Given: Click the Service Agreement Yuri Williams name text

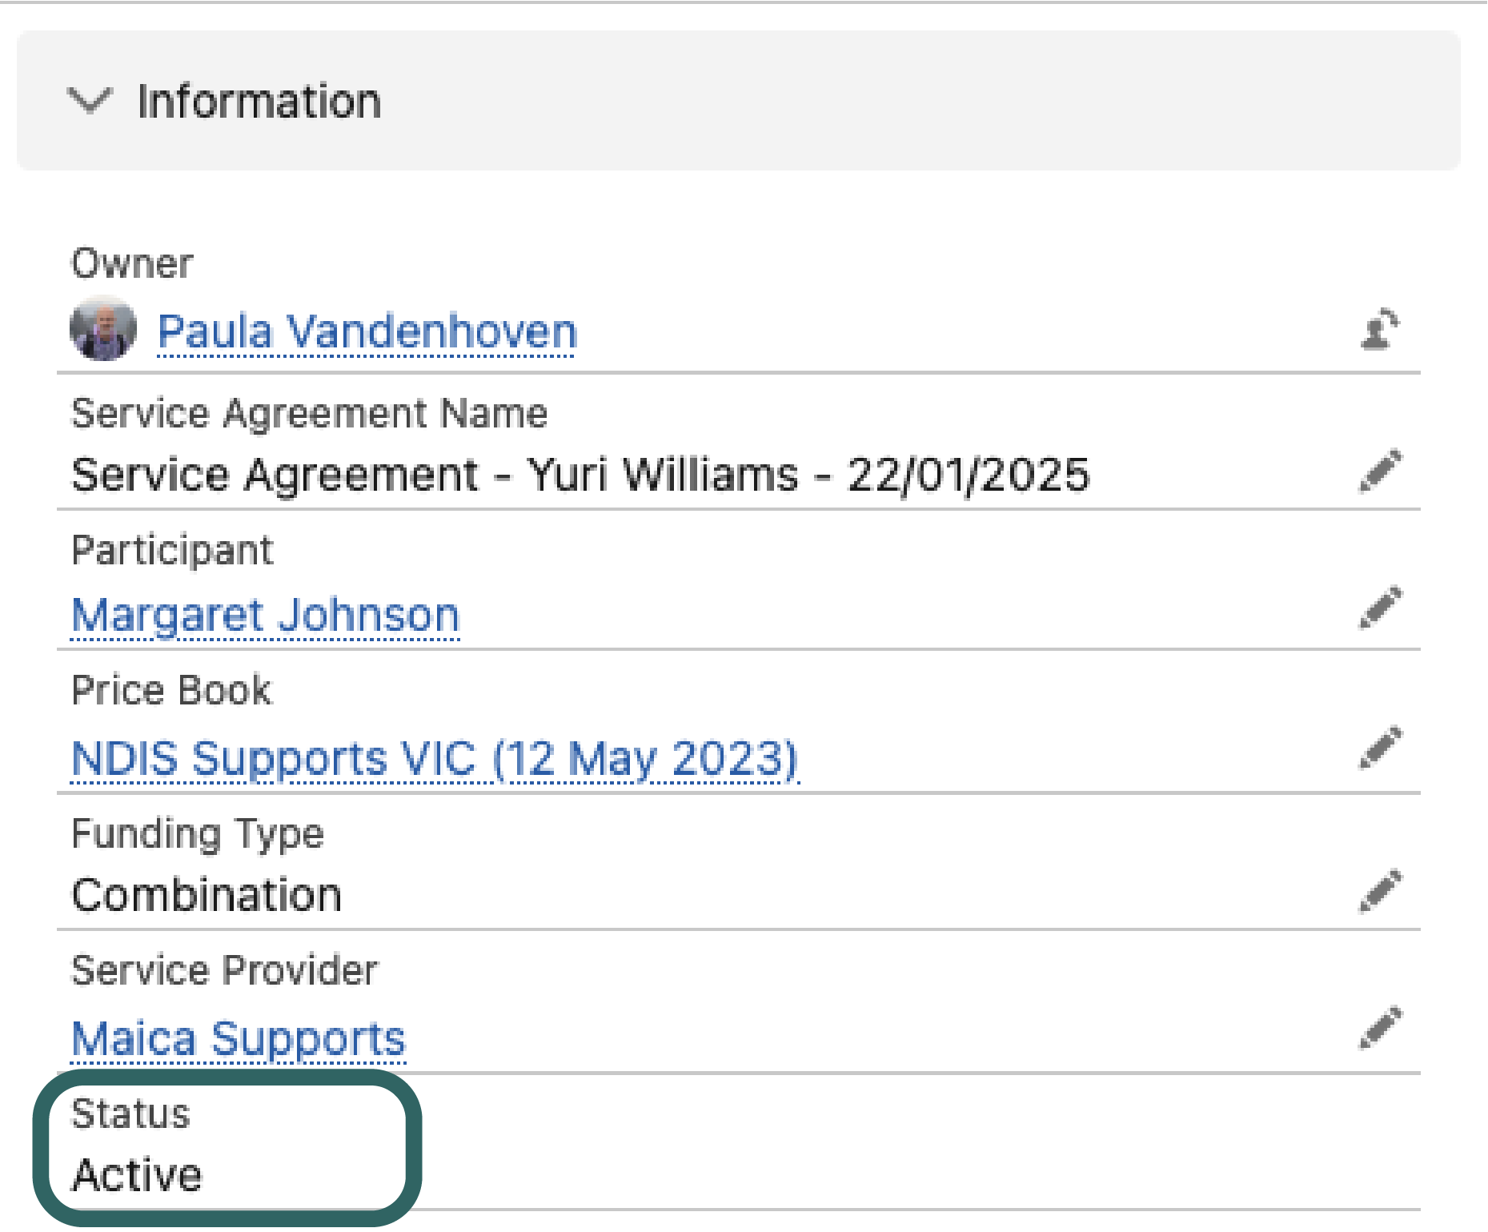Looking at the screenshot, I should coord(580,475).
